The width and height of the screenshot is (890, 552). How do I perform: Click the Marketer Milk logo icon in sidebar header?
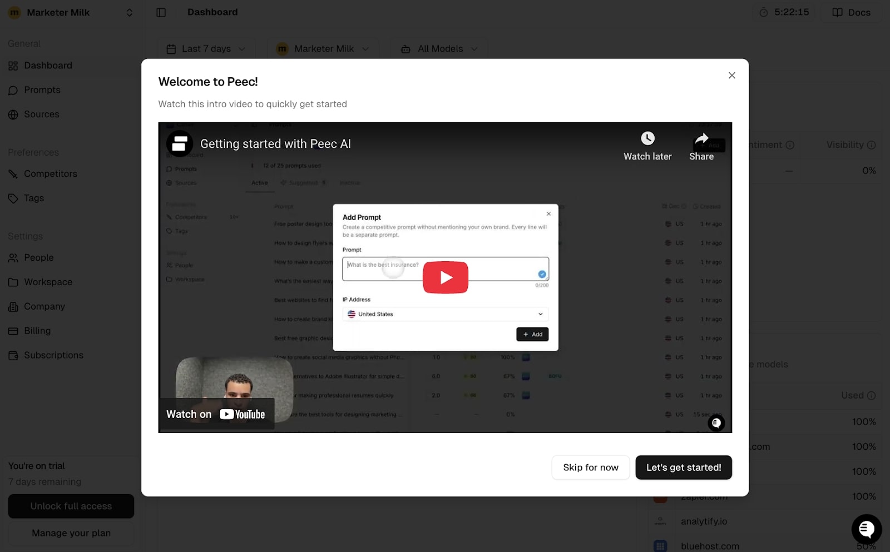click(x=14, y=12)
